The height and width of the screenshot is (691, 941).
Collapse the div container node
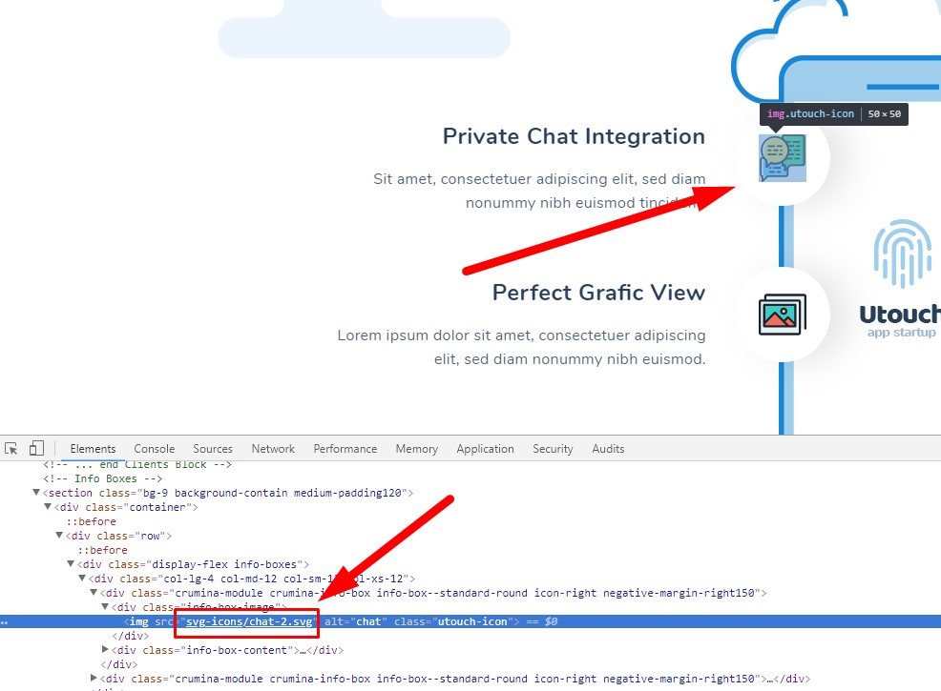point(48,507)
